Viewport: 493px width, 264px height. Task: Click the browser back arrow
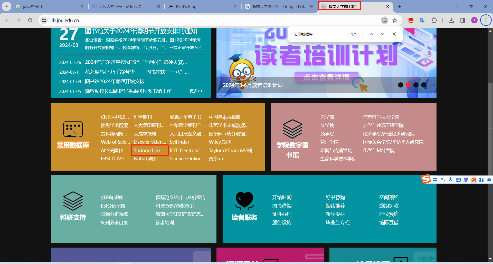click(x=7, y=20)
